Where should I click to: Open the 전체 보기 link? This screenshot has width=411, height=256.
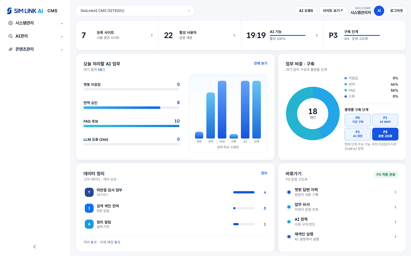pyautogui.click(x=261, y=63)
